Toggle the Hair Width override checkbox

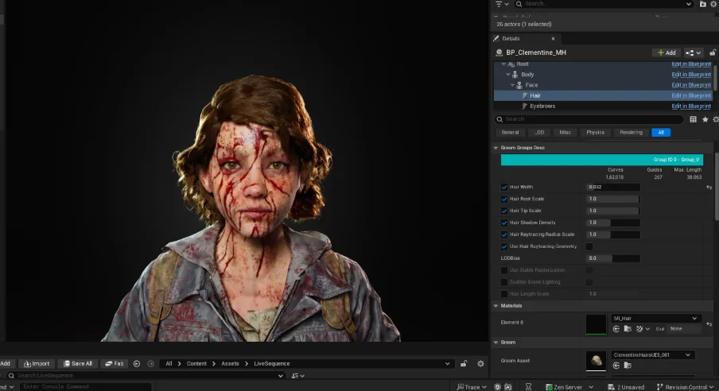point(504,187)
